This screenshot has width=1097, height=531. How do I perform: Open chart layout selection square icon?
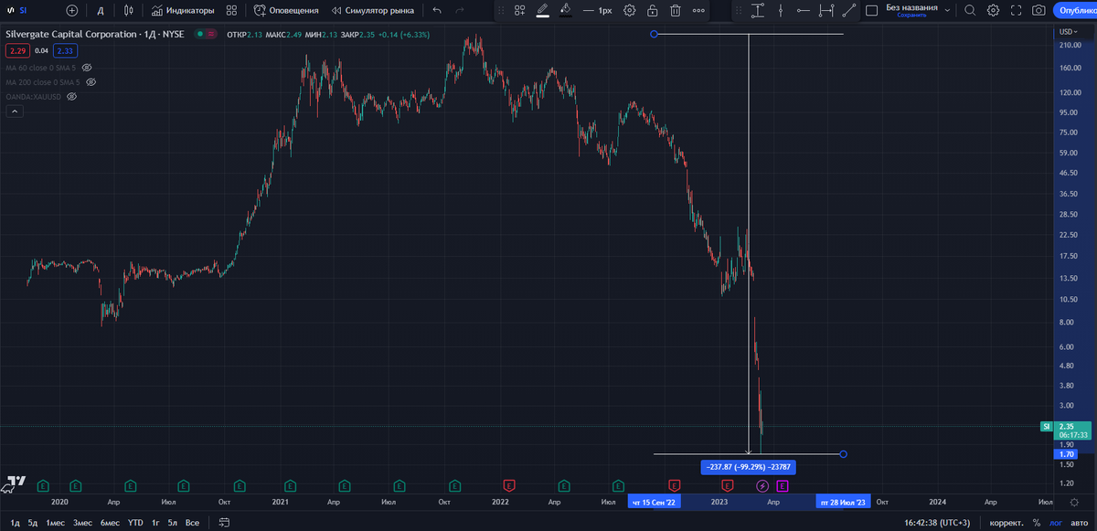[871, 10]
